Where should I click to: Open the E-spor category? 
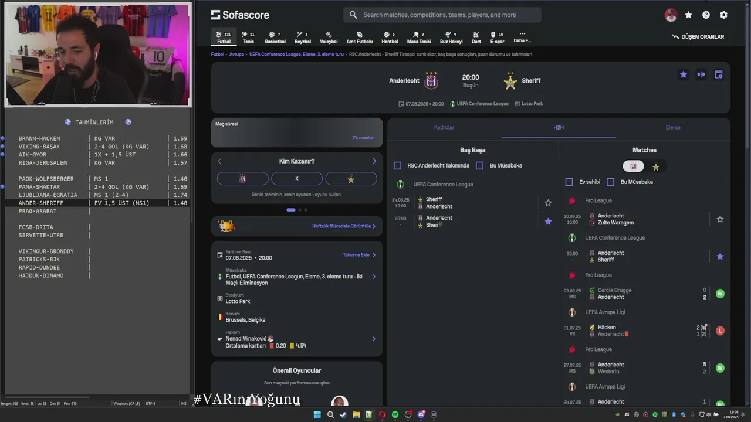click(x=497, y=38)
